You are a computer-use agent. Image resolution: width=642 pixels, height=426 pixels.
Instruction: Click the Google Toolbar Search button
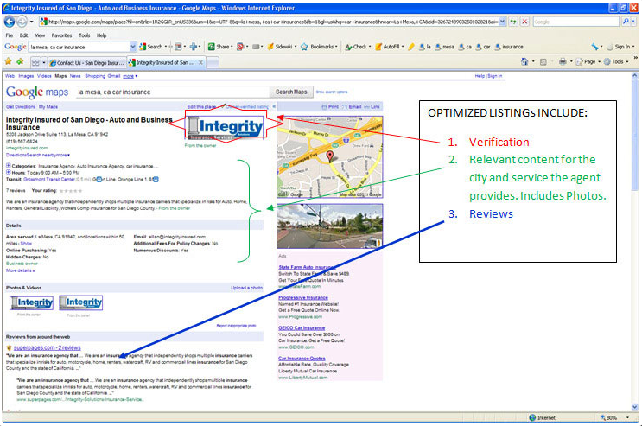[150, 47]
